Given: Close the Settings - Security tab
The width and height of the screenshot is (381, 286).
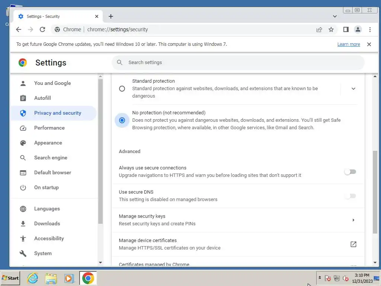Looking at the screenshot, I should [x=97, y=16].
